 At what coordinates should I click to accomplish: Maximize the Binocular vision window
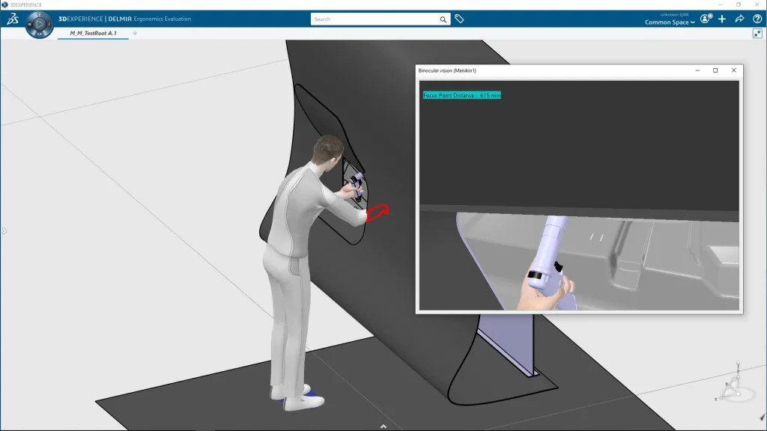[x=715, y=70]
